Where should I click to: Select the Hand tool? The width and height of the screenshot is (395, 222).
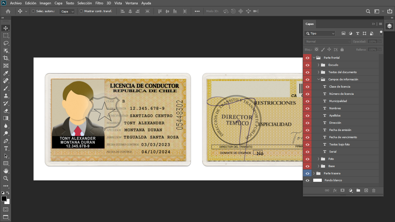(6, 171)
